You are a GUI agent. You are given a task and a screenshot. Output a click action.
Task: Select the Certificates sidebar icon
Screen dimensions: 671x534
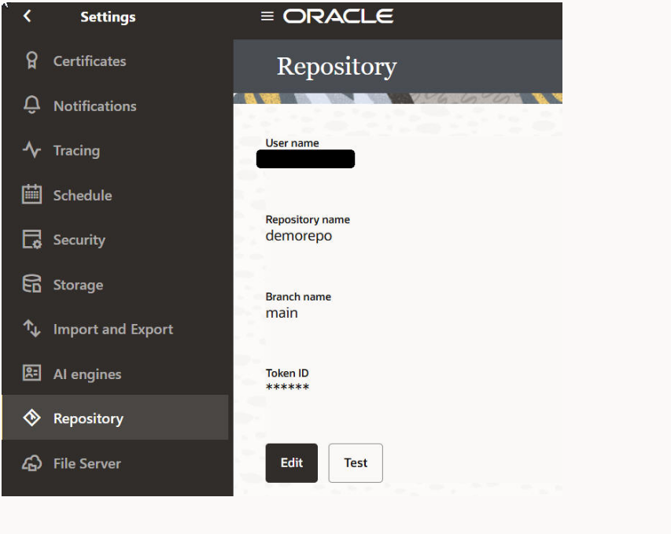31,61
